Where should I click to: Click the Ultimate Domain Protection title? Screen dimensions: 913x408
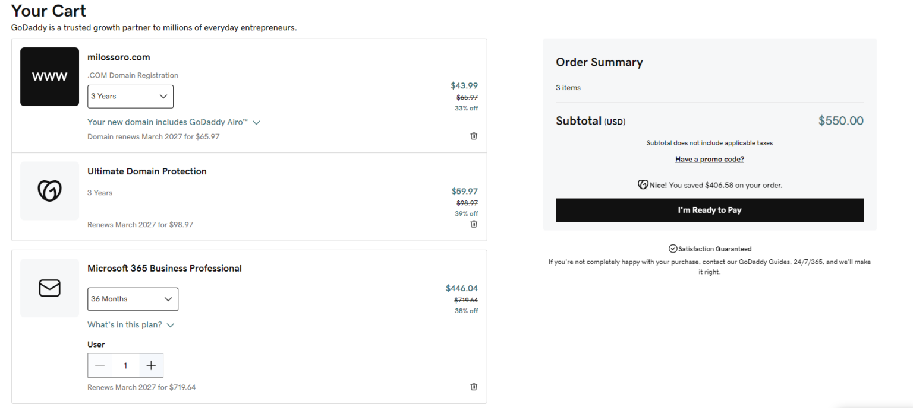[x=147, y=171]
